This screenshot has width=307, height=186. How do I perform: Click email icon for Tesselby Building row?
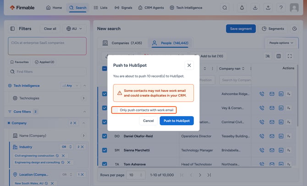click(272, 136)
